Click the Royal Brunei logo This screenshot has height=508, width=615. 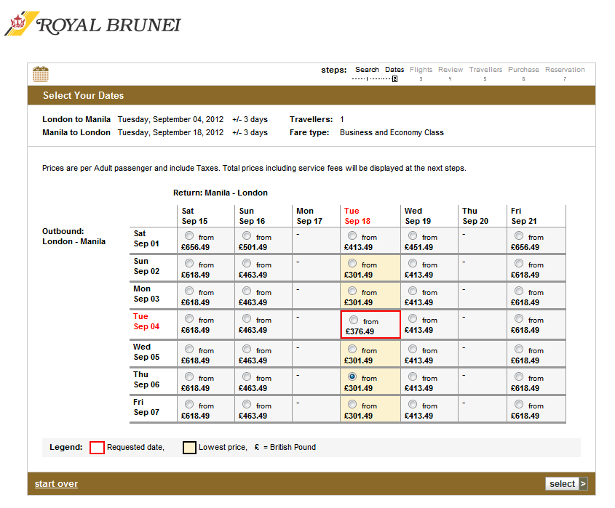(x=92, y=23)
